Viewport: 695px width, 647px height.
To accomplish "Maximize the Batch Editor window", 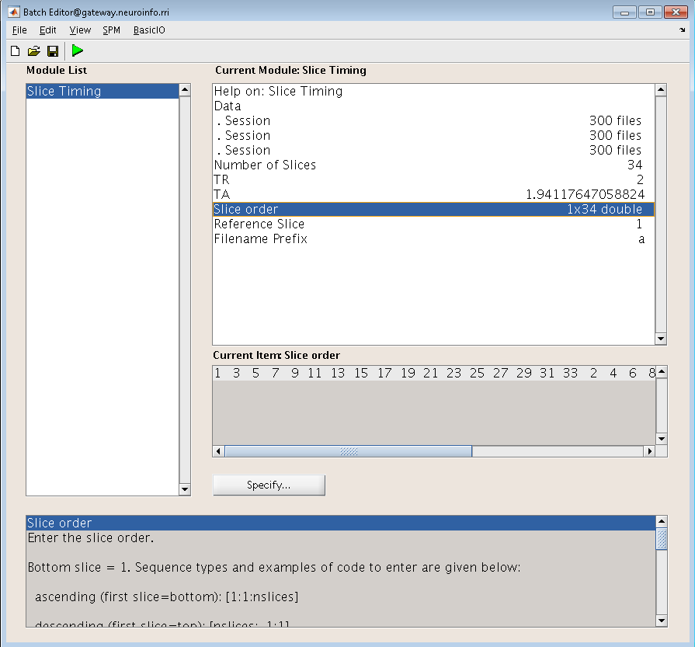I will coord(650,12).
